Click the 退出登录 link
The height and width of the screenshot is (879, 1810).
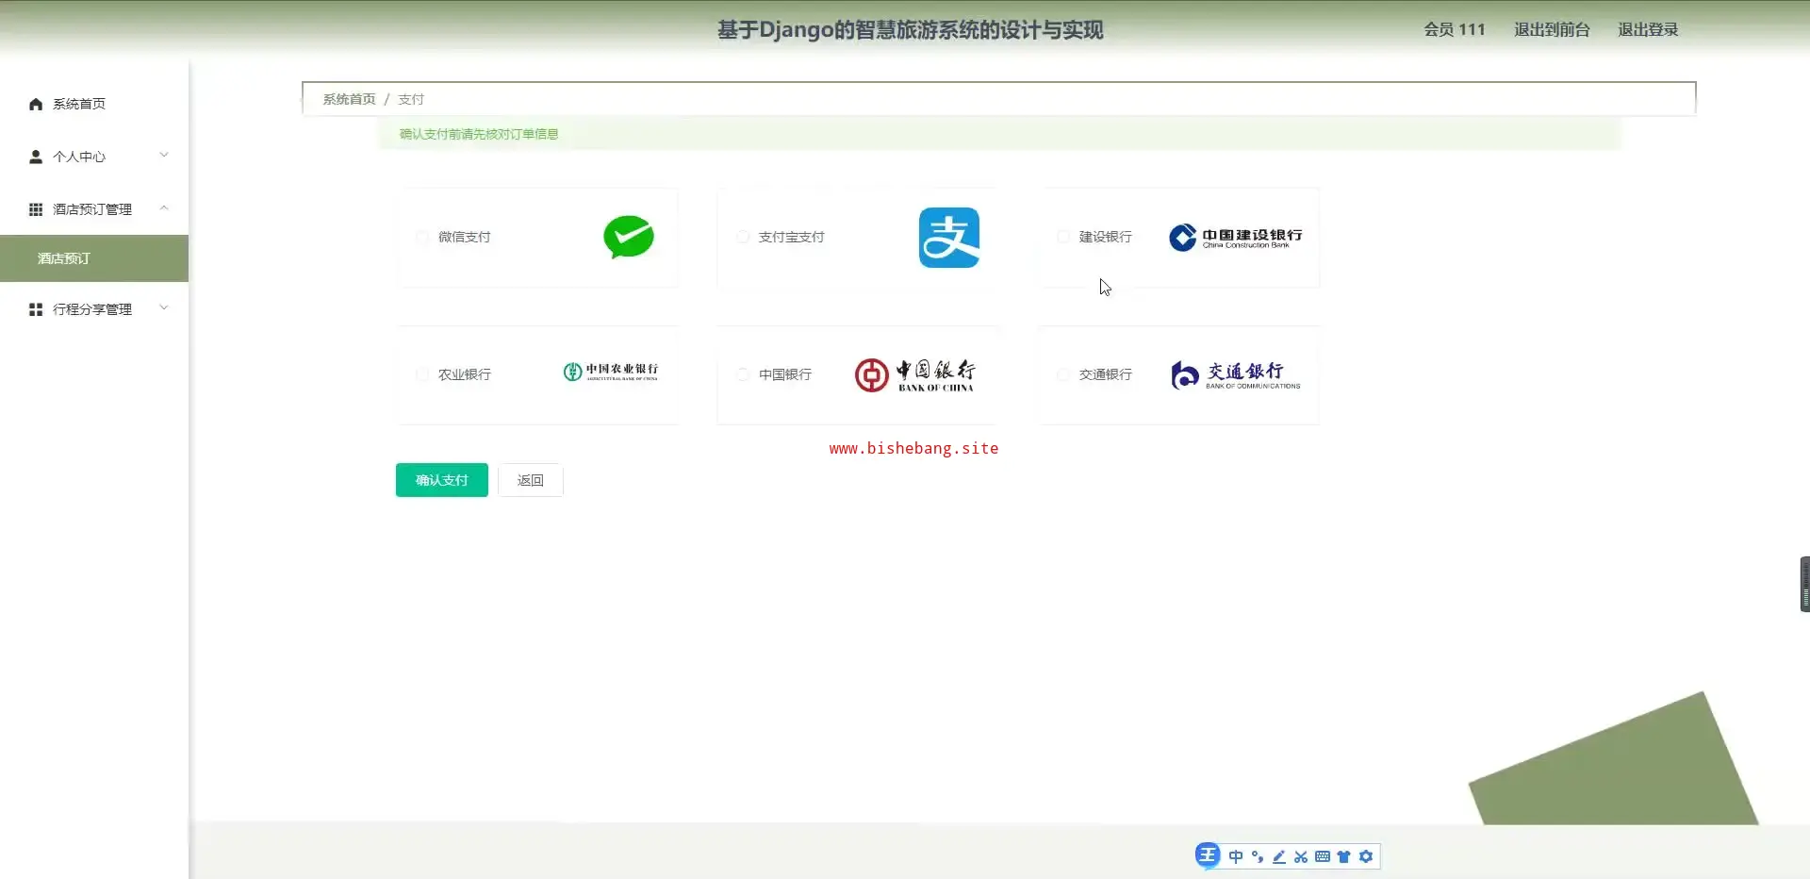(x=1648, y=30)
